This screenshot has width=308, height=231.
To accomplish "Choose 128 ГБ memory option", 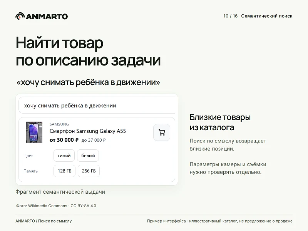I will 64,171.
